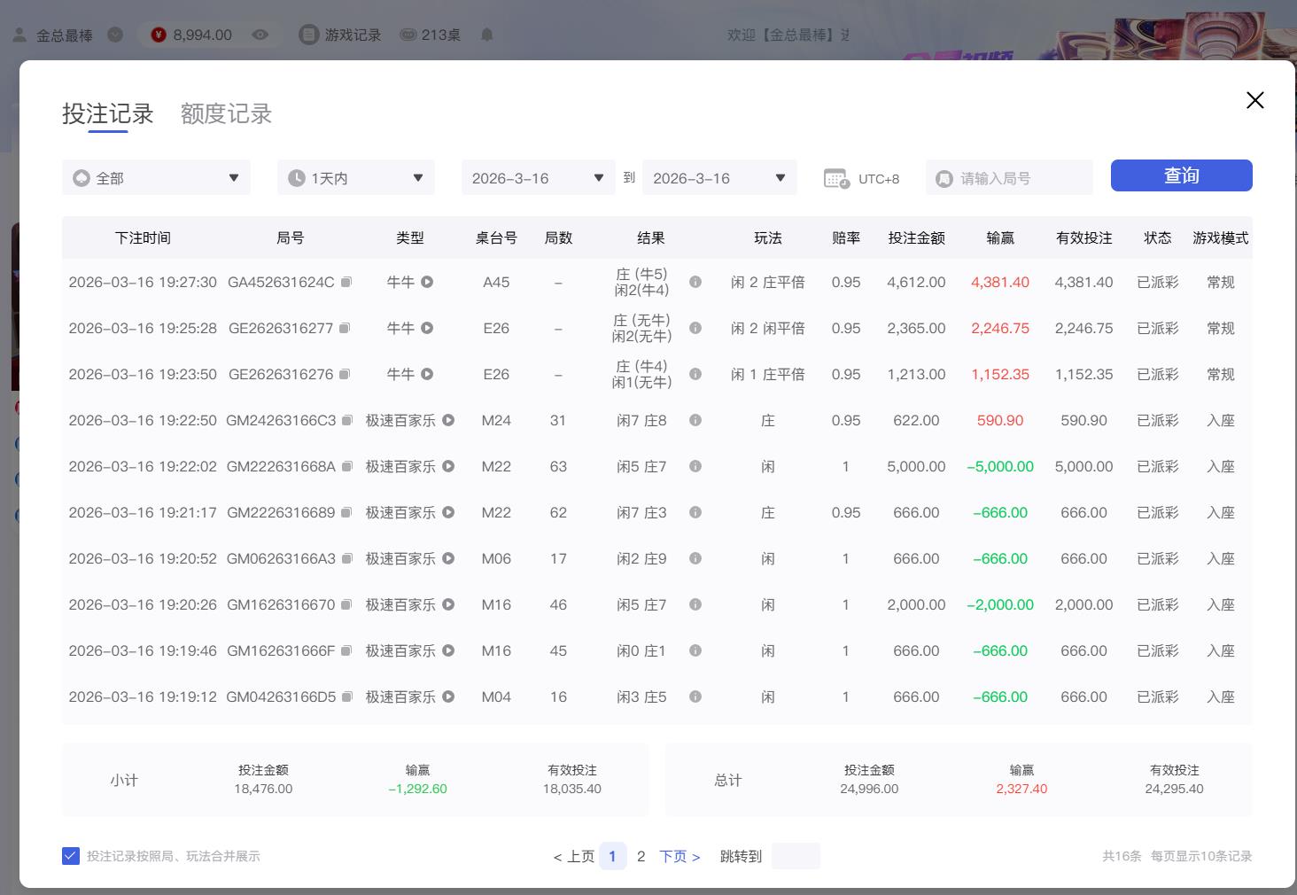1297x895 pixels.
Task: Toggle balance visibility with the eye icon
Action: (260, 35)
